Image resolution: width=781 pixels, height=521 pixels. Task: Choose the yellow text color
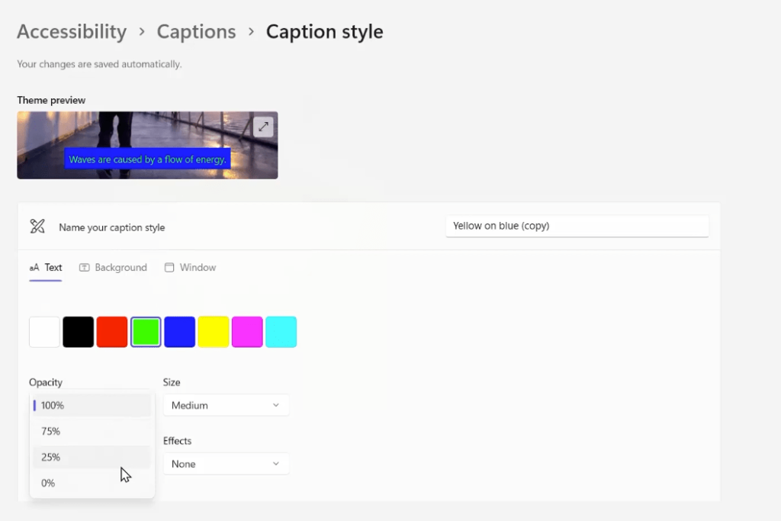tap(213, 331)
